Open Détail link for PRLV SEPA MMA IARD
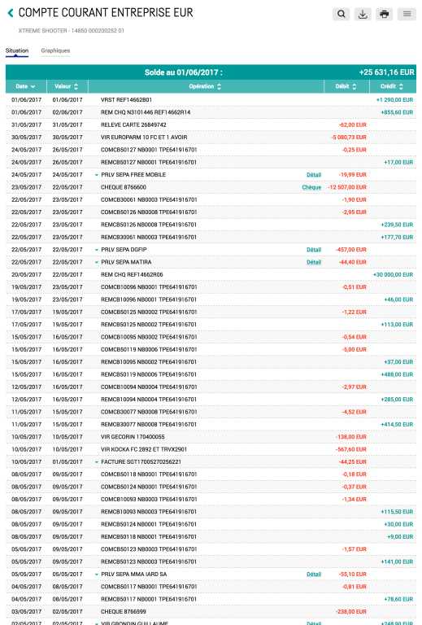This screenshot has height=625, width=422. pyautogui.click(x=314, y=575)
